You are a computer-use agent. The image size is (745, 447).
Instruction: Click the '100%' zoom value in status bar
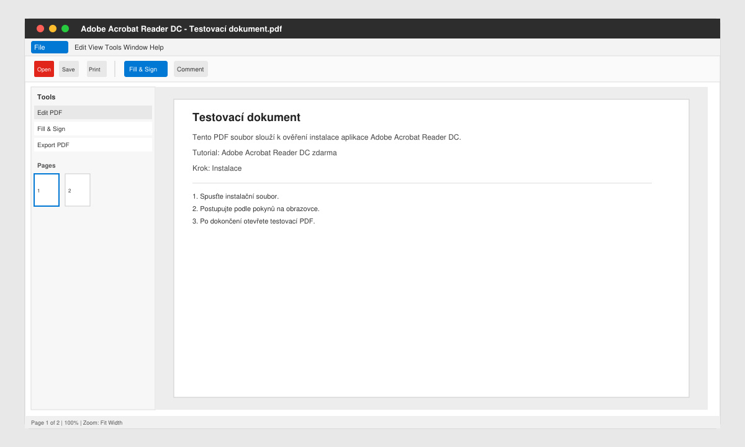(x=71, y=423)
